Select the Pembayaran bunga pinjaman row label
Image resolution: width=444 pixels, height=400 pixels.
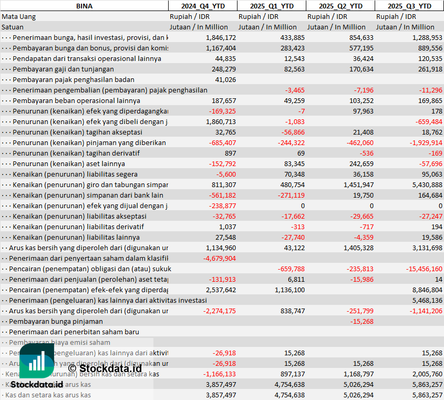click(58, 321)
